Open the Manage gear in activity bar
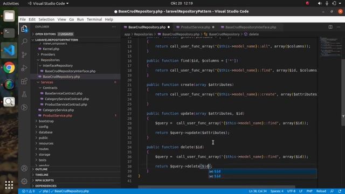 coord(24,181)
